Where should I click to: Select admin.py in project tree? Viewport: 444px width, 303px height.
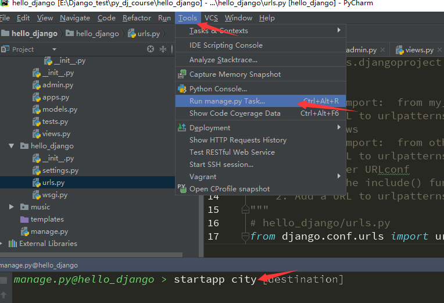pos(58,85)
